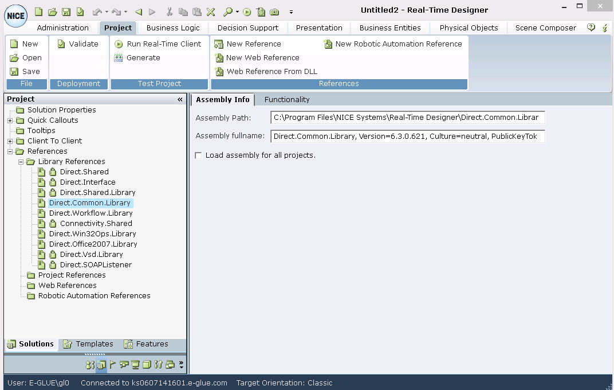Click New Web Reference button

(257, 58)
